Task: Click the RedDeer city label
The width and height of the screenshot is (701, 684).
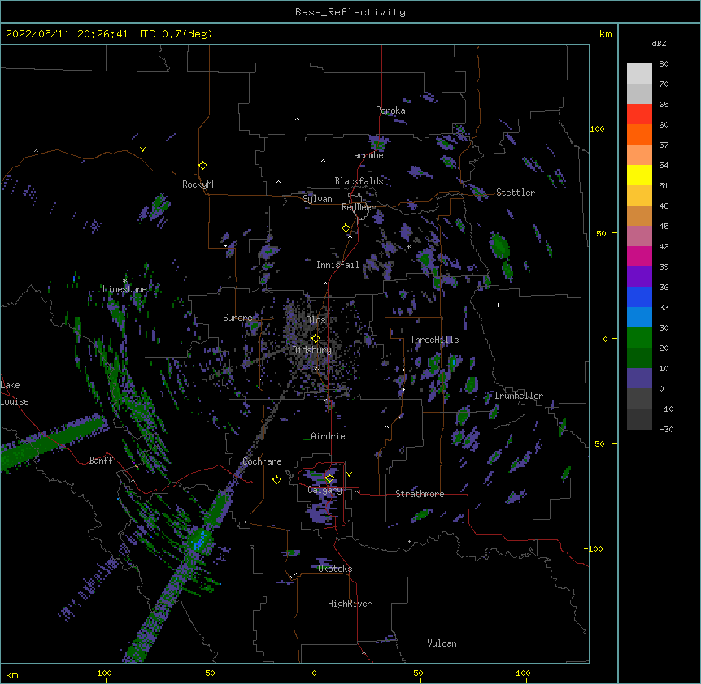Action: pyautogui.click(x=359, y=207)
